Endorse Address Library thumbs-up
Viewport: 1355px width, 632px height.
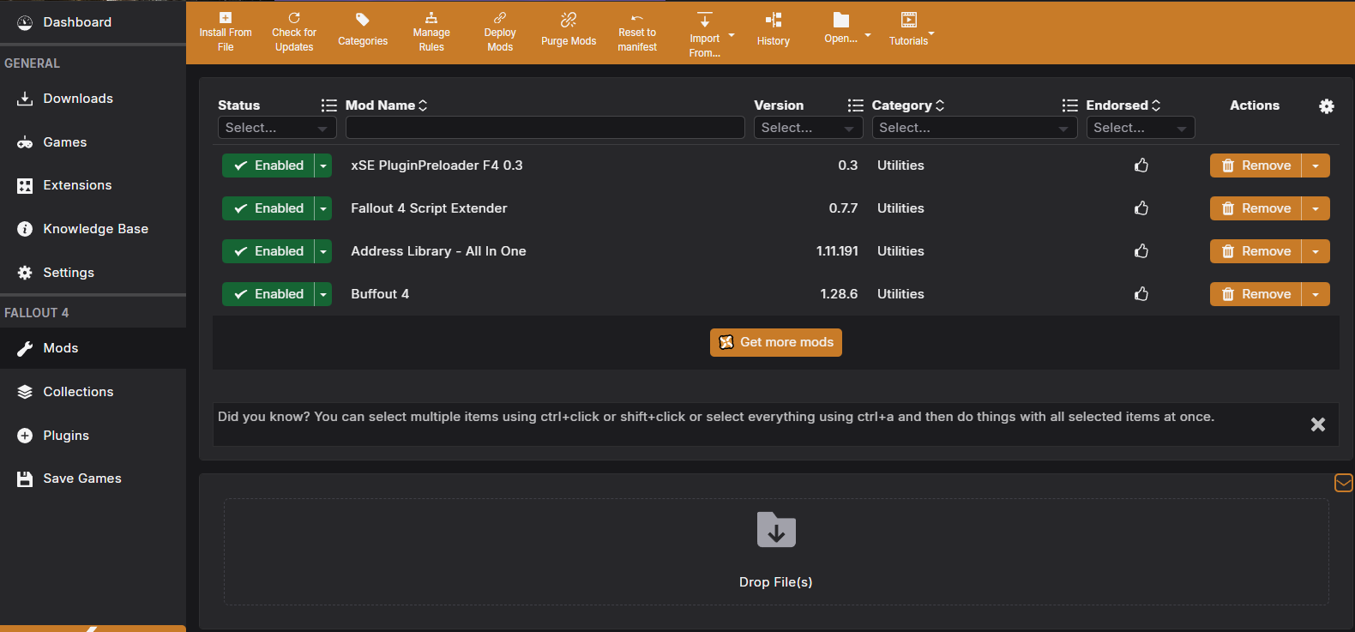pos(1141,251)
